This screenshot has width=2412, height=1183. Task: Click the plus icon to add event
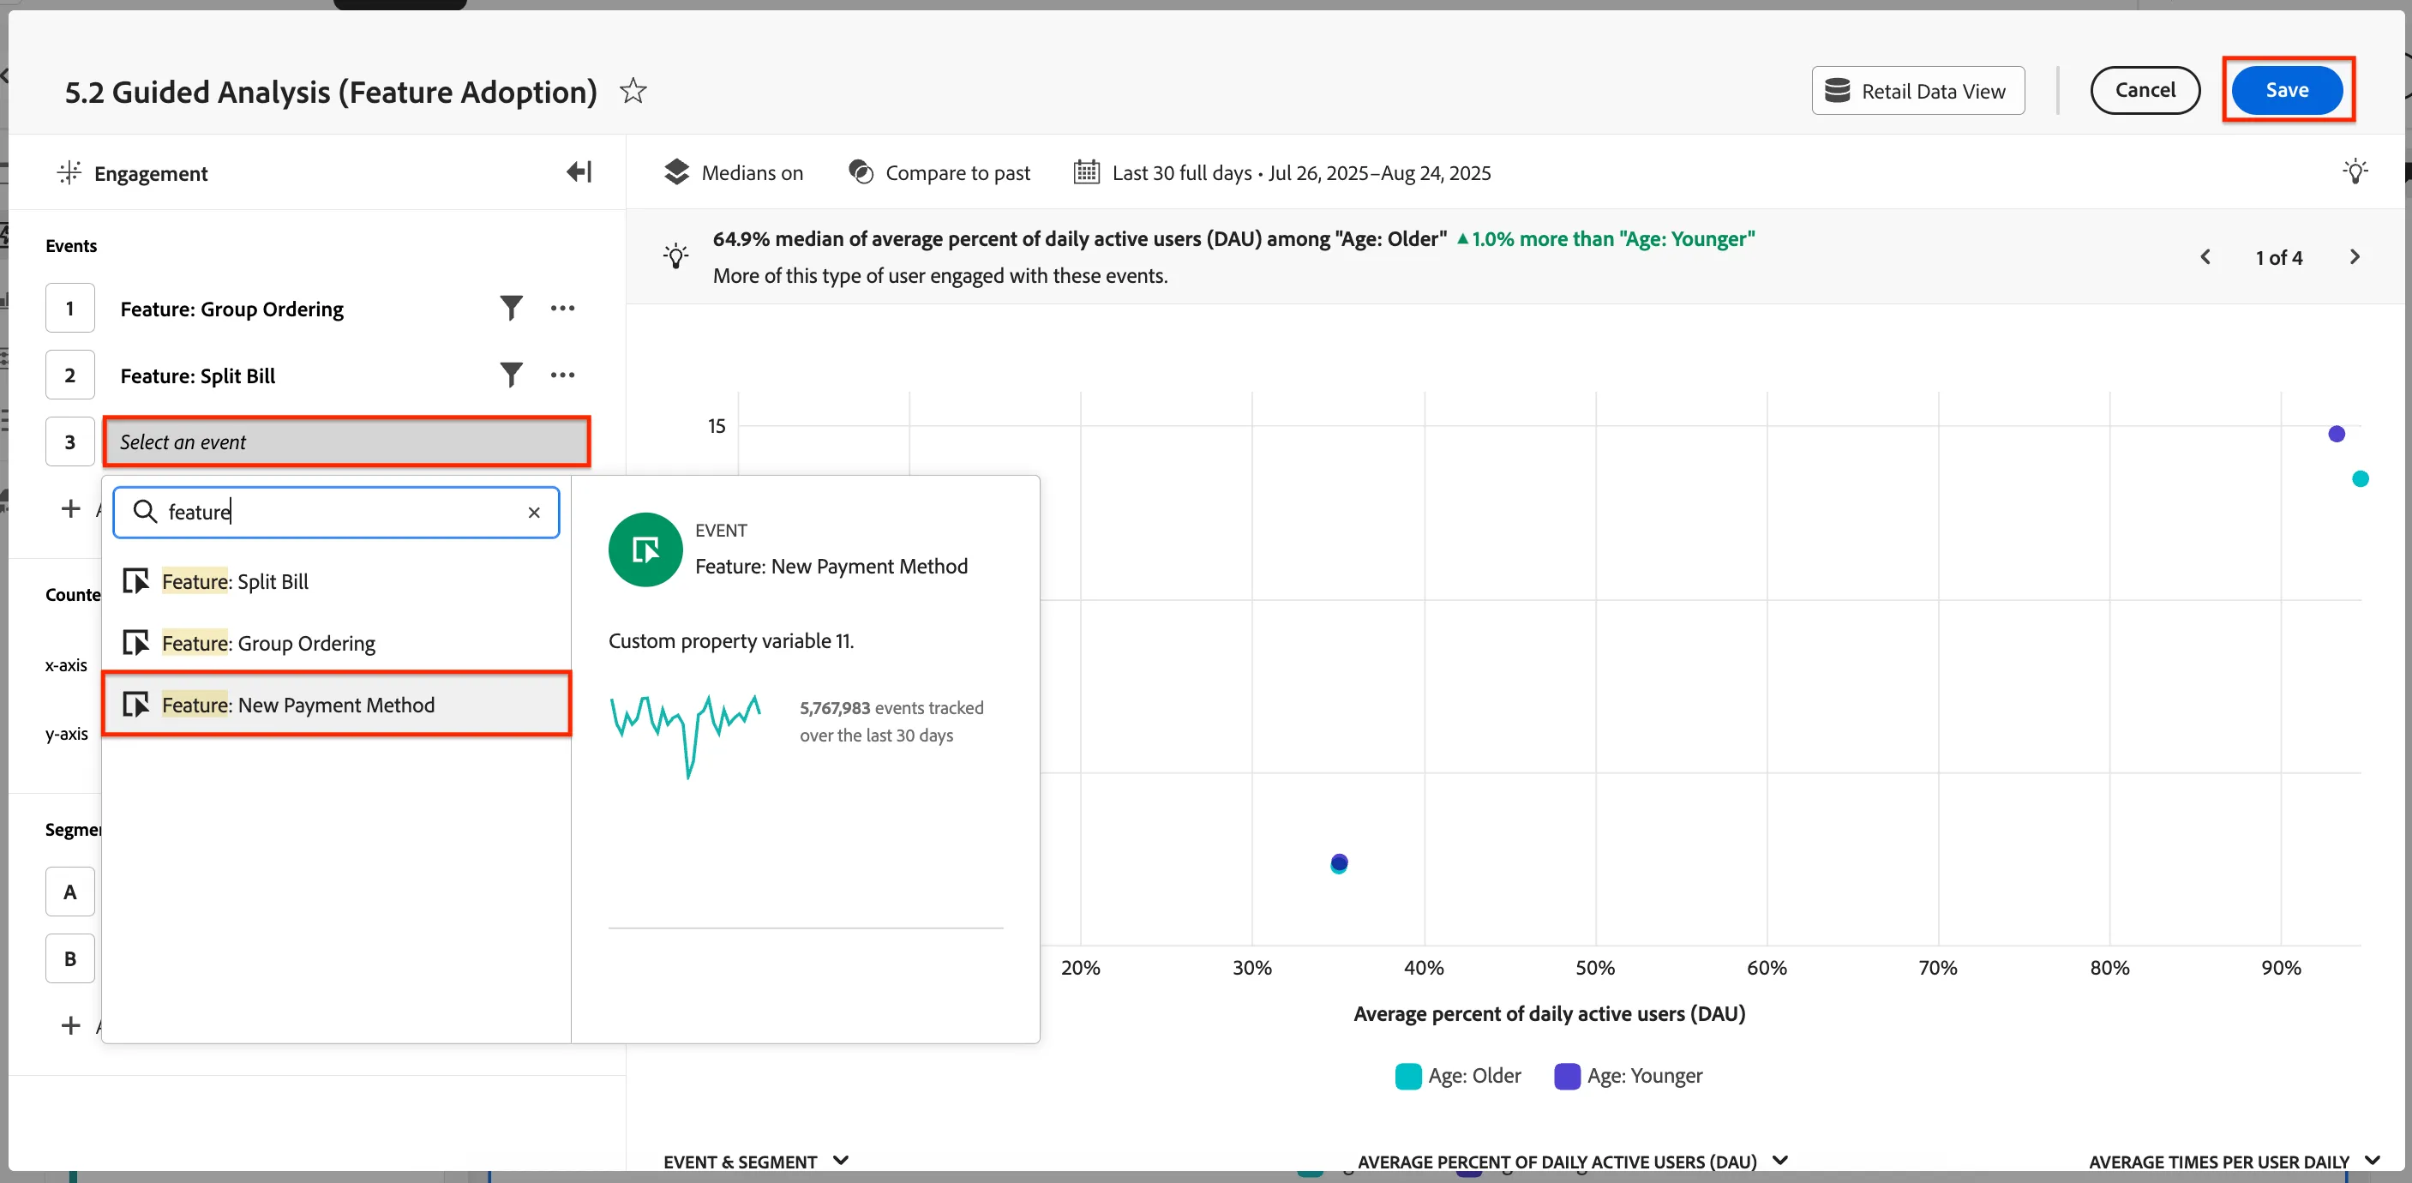(x=70, y=508)
